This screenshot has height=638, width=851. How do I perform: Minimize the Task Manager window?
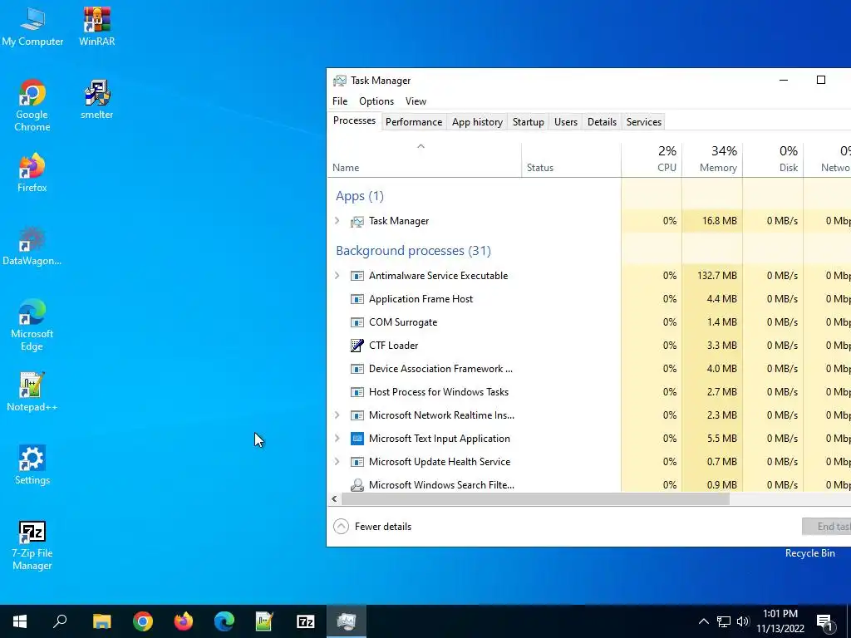(783, 81)
